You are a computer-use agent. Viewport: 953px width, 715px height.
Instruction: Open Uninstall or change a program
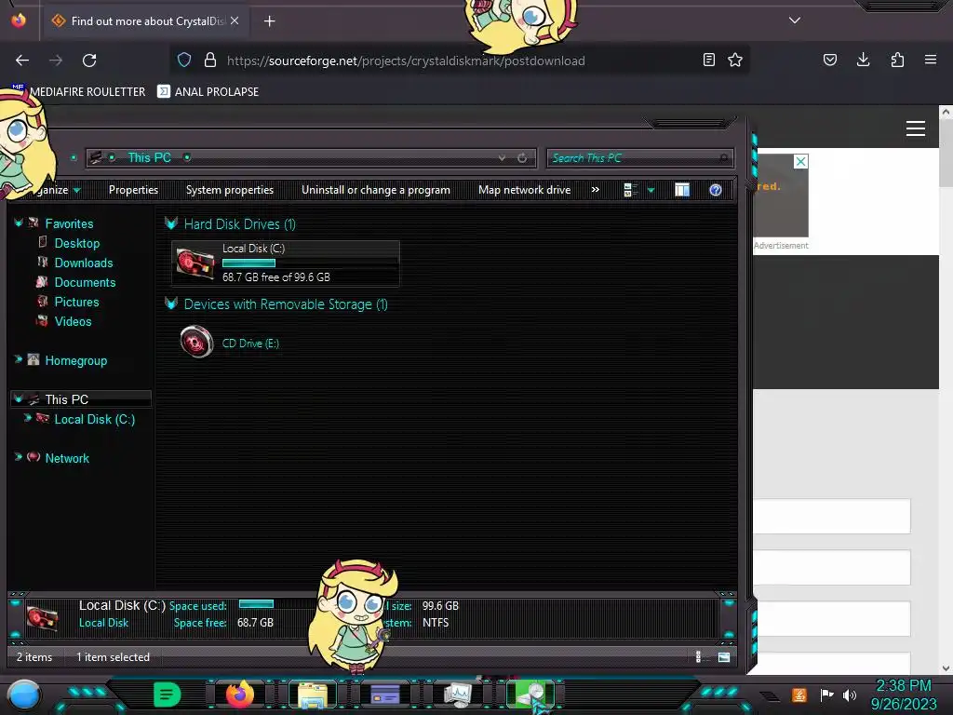click(376, 190)
